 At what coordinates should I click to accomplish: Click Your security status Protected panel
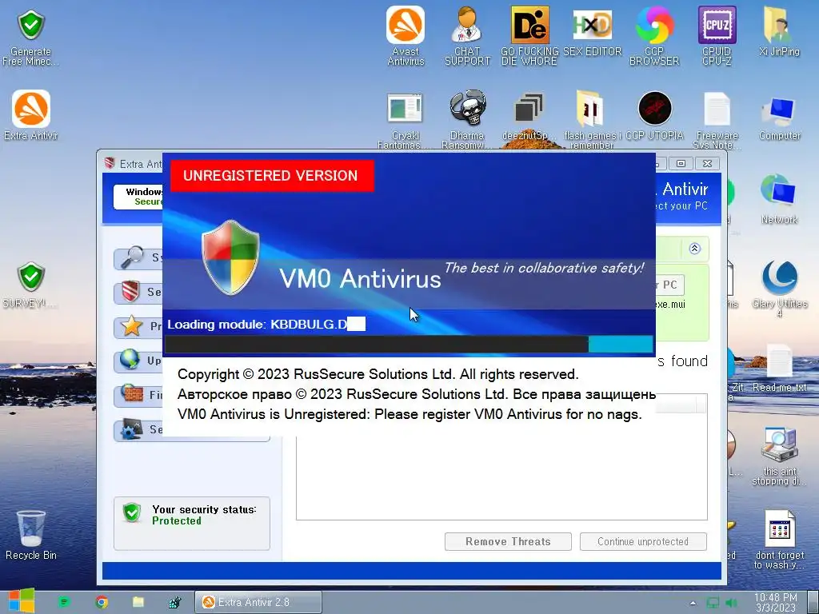192,523
